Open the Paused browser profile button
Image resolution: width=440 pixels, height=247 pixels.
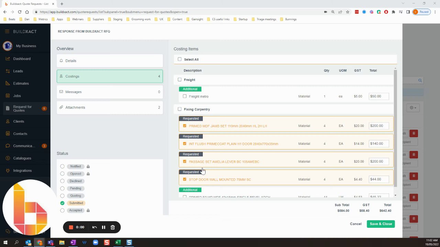coord(421,12)
